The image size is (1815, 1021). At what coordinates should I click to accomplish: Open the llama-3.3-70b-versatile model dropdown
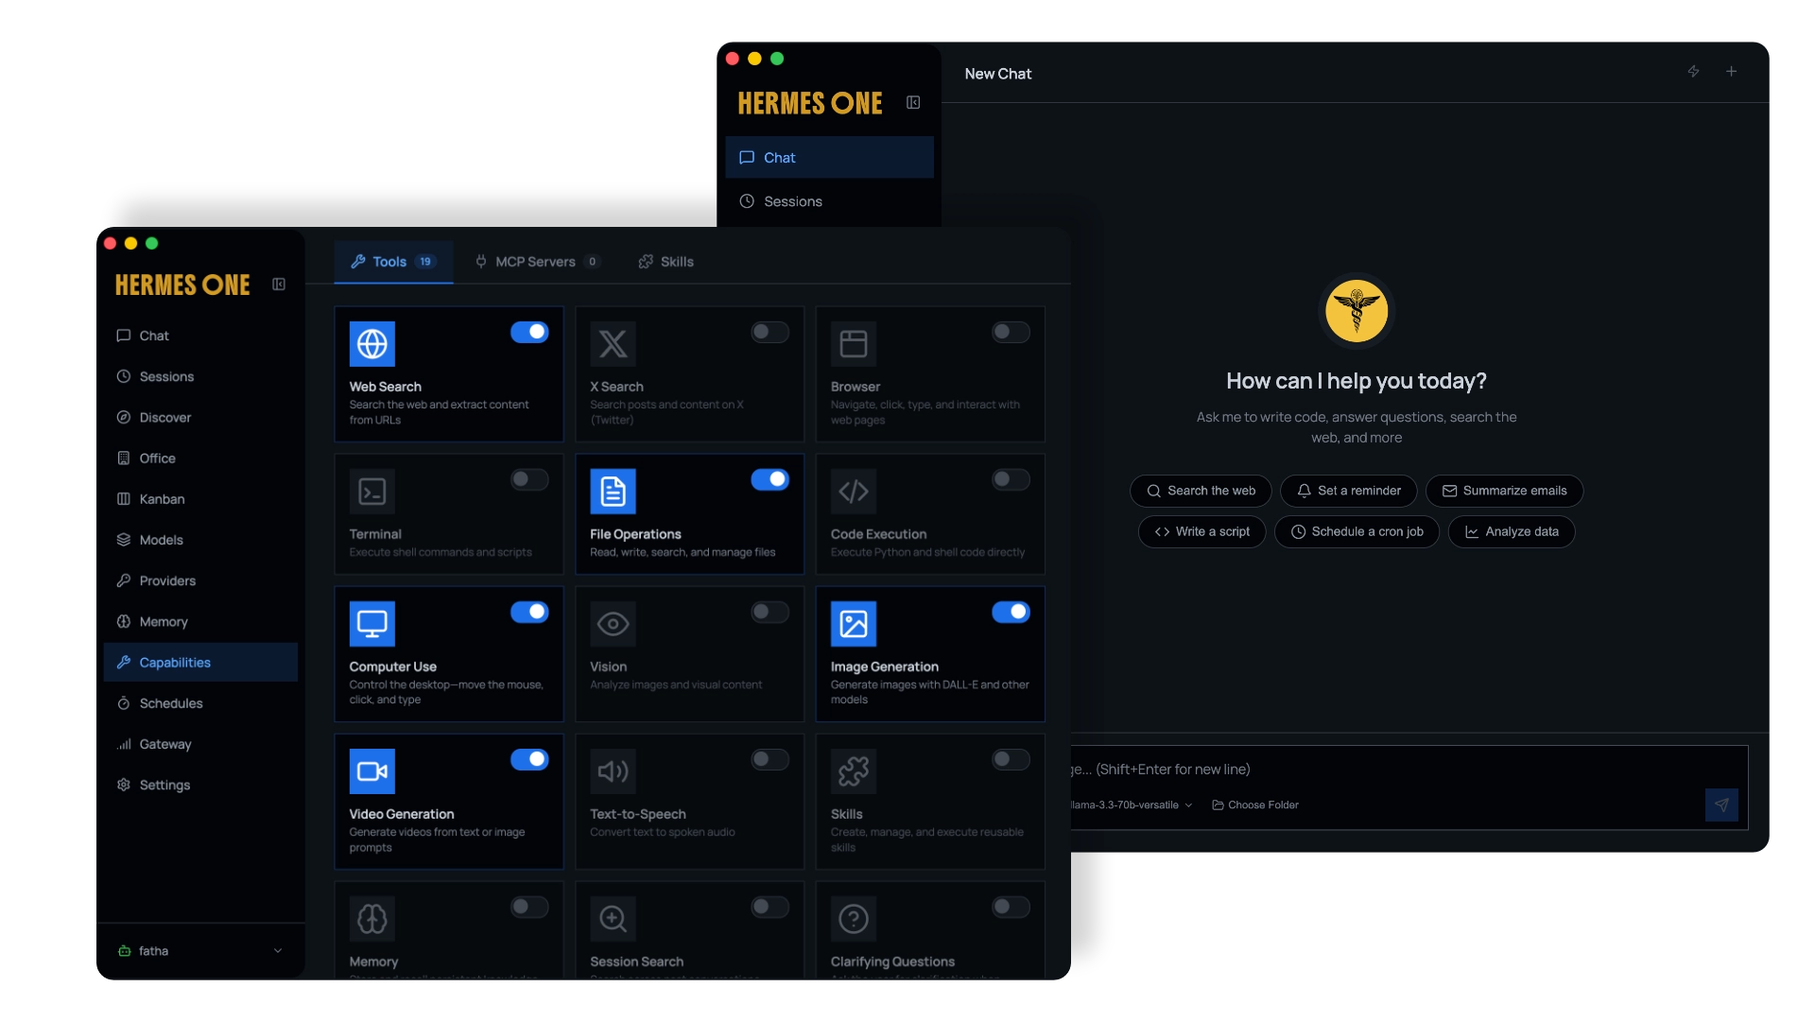pyautogui.click(x=1132, y=805)
